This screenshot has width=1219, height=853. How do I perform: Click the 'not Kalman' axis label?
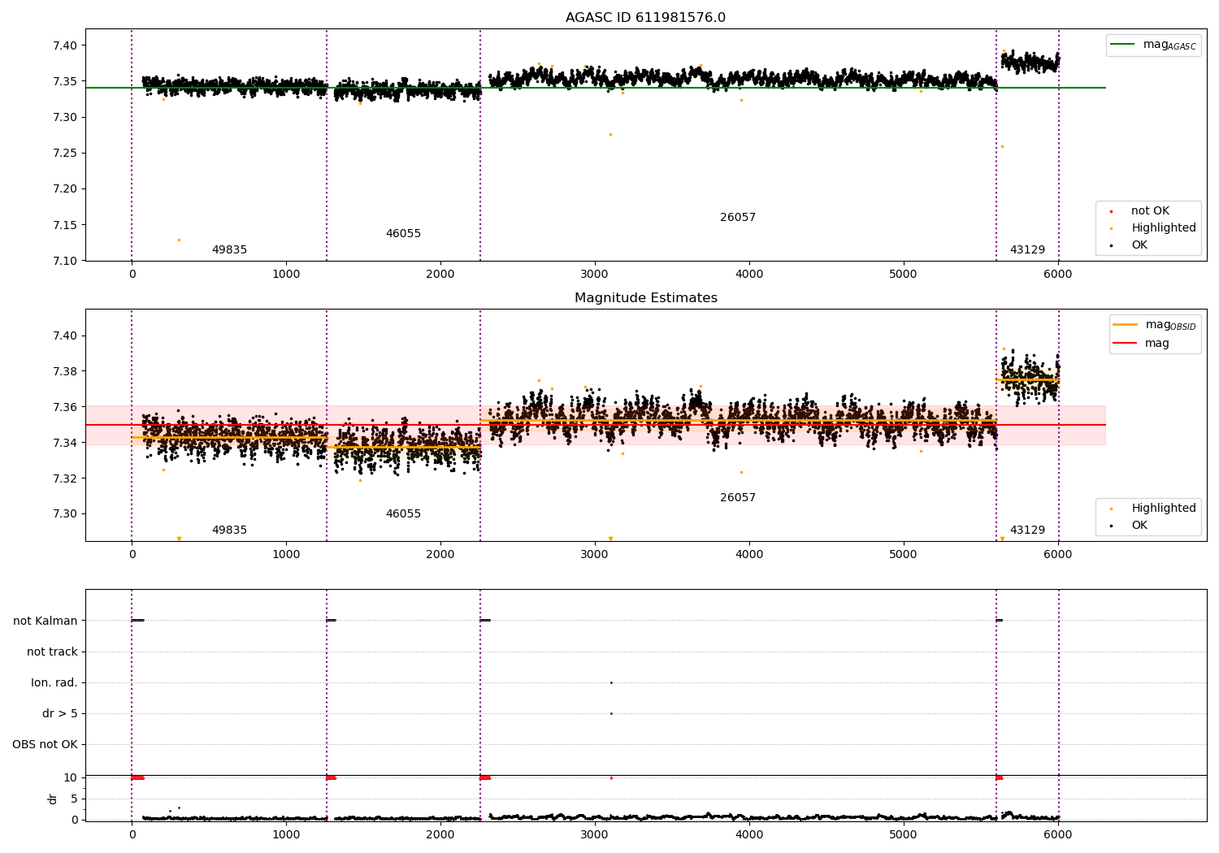[46, 621]
